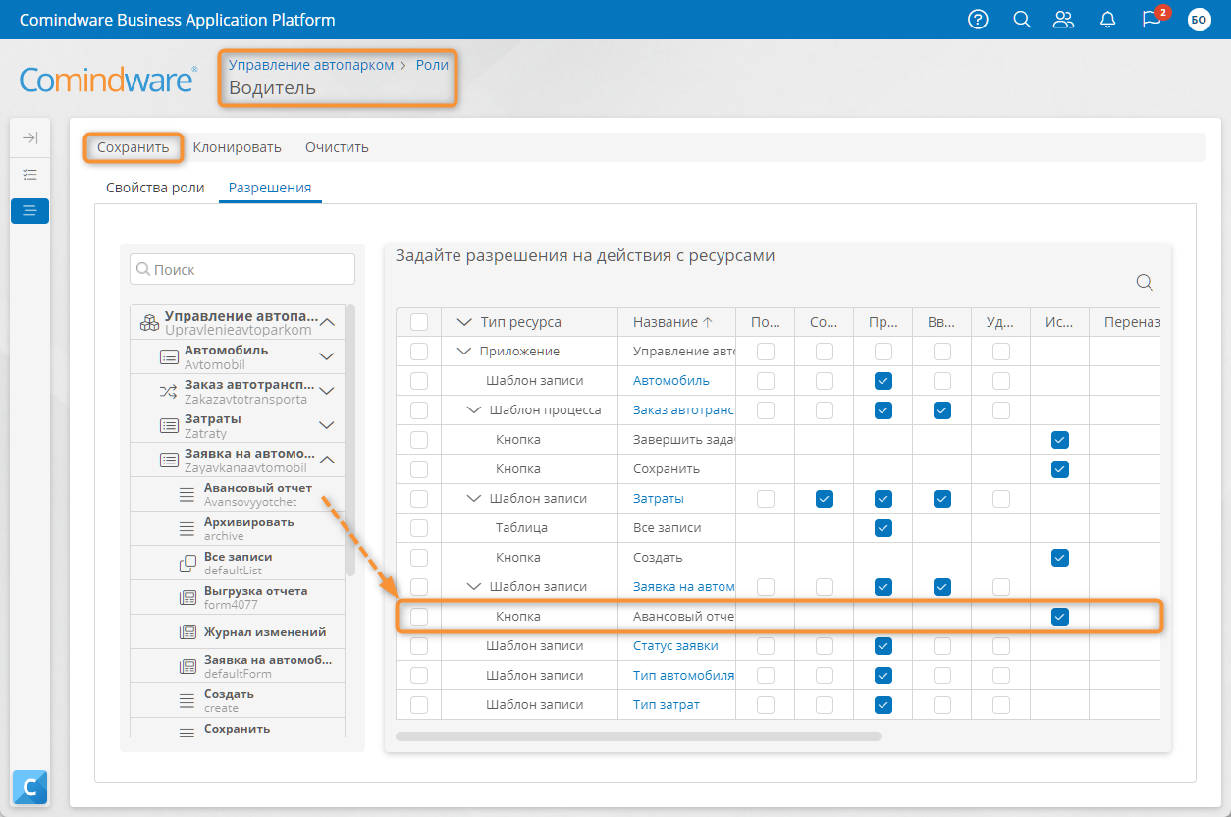The height and width of the screenshot is (817, 1231).
Task: Tick the select-all checkbox in table header
Action: click(x=419, y=322)
